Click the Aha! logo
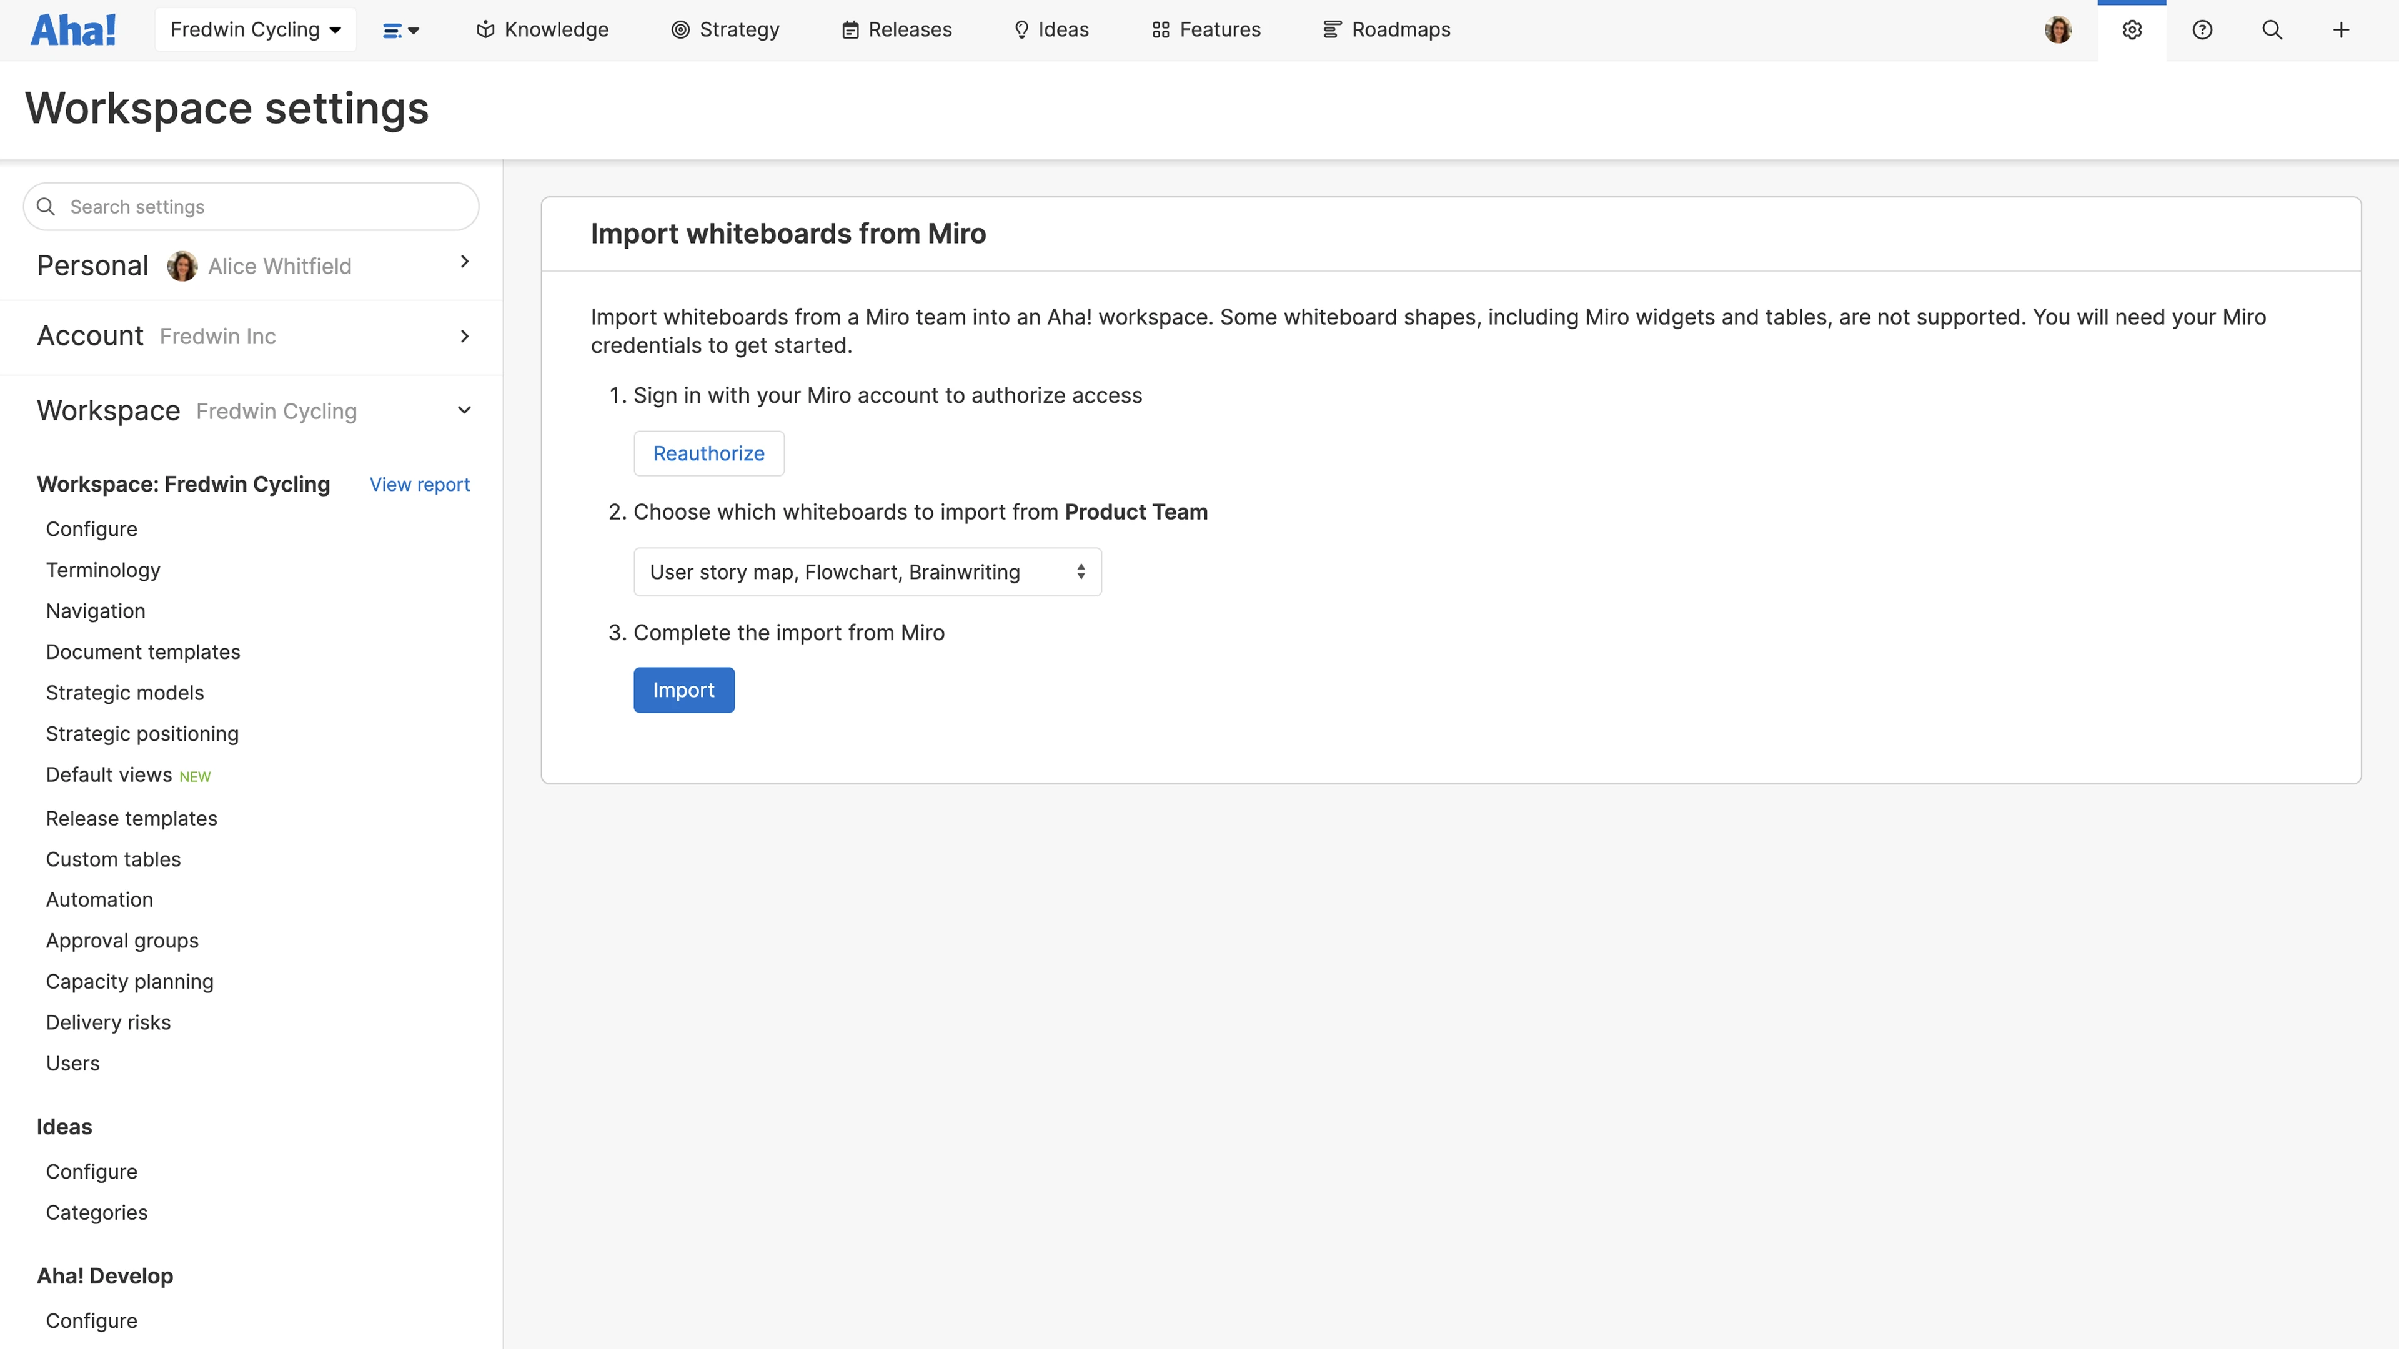Viewport: 2399px width, 1349px height. 74,30
